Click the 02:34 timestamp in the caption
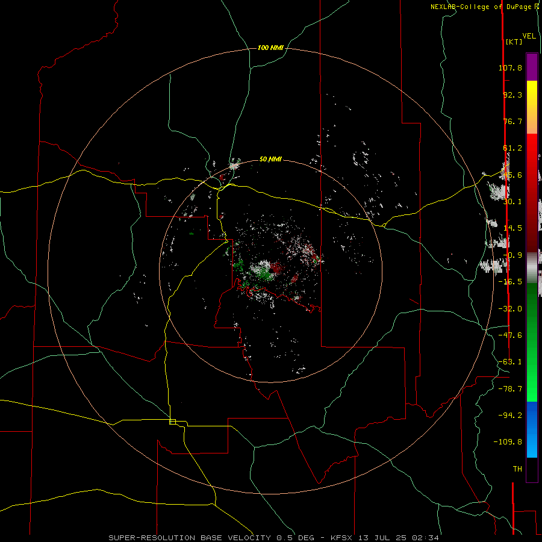 click(x=425, y=538)
